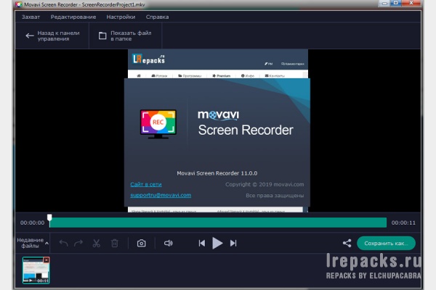436x290 pixels.
Task: Click the end time 00:00:11 label
Action: point(403,223)
